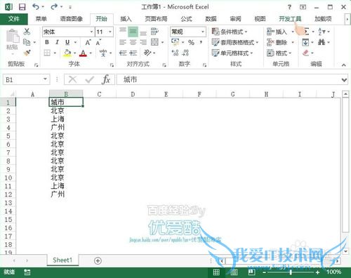Apply percent style

coord(191,42)
